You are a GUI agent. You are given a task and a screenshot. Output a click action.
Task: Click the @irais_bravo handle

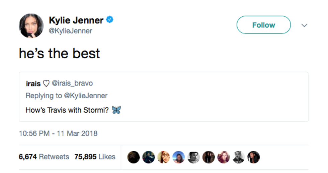[72, 83]
